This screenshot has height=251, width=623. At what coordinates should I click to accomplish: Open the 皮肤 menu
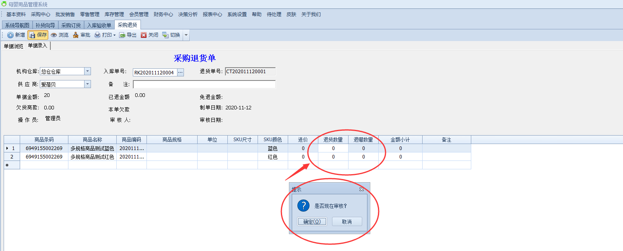pos(291,14)
